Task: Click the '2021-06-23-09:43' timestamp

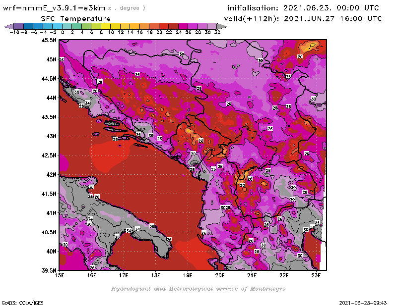Action: click(x=363, y=303)
